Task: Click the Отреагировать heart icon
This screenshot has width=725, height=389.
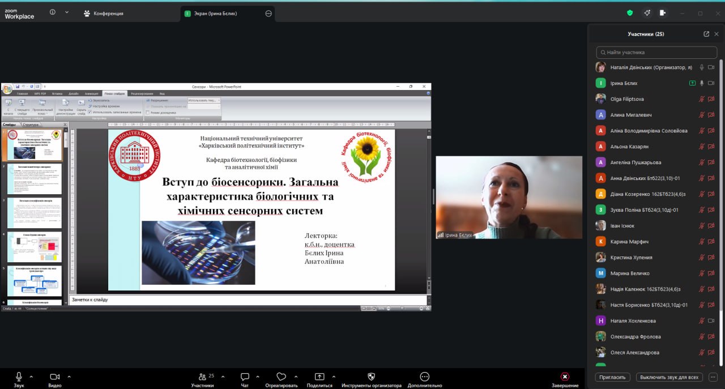Action: 281,377
